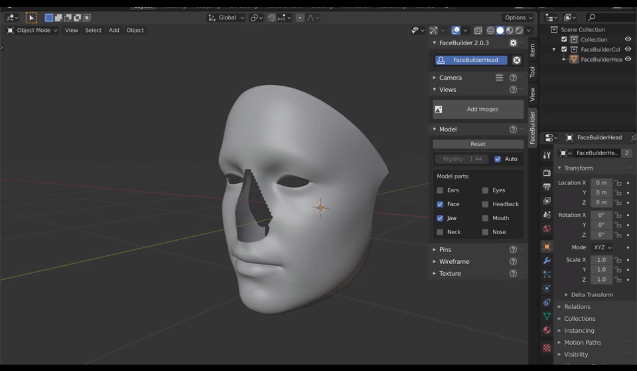Open Modifiers properties wrench icon
The width and height of the screenshot is (637, 371).
547,260
